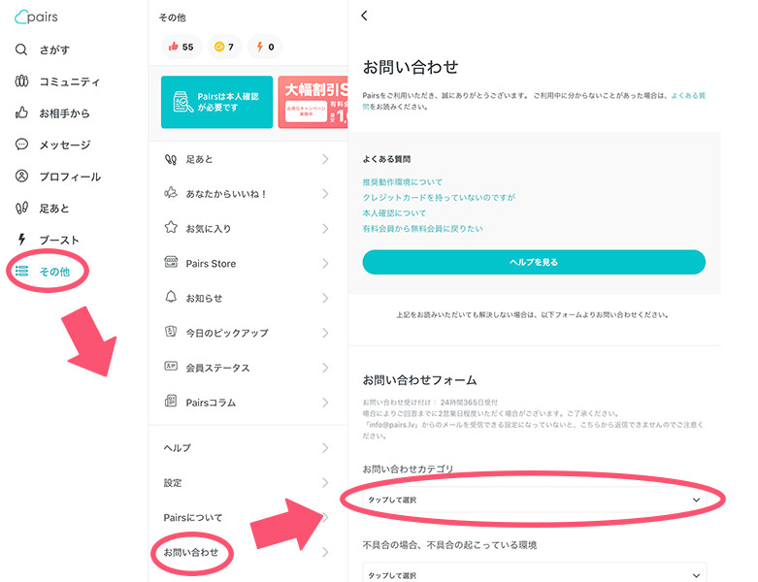The image size is (758, 582).
Task: Open the 推奨動作環境について link
Action: click(402, 182)
